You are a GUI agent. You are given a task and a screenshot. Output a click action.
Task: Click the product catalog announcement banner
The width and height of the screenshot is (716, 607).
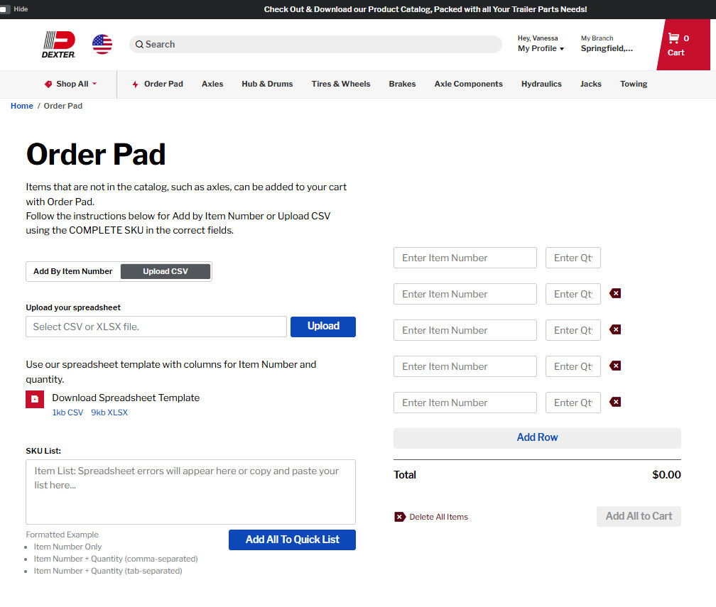(425, 9)
